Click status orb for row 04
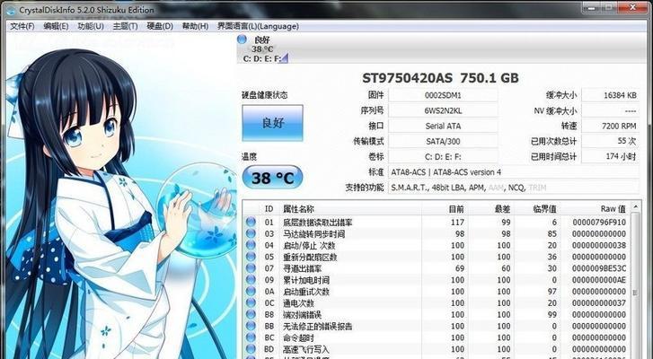The height and width of the screenshot is (359, 653). click(251, 245)
